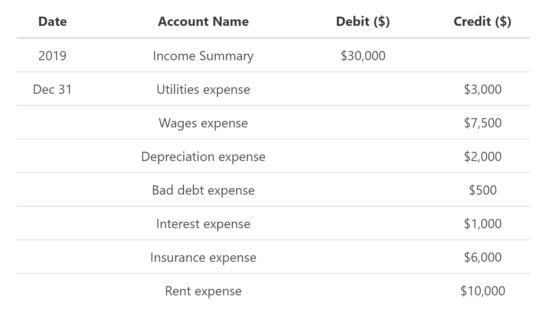
Task: Click the Account Name column header
Action: tap(203, 22)
